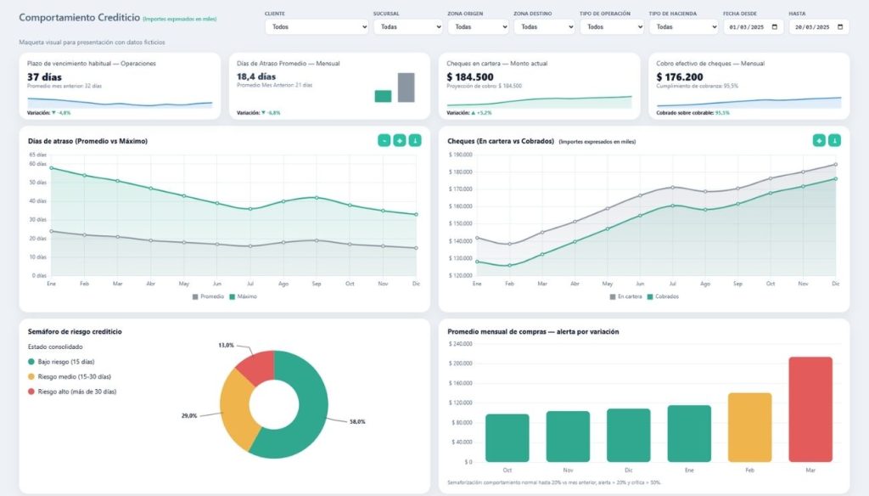The width and height of the screenshot is (869, 496).
Task: Click plus icon on Cheques chart
Action: 819,140
